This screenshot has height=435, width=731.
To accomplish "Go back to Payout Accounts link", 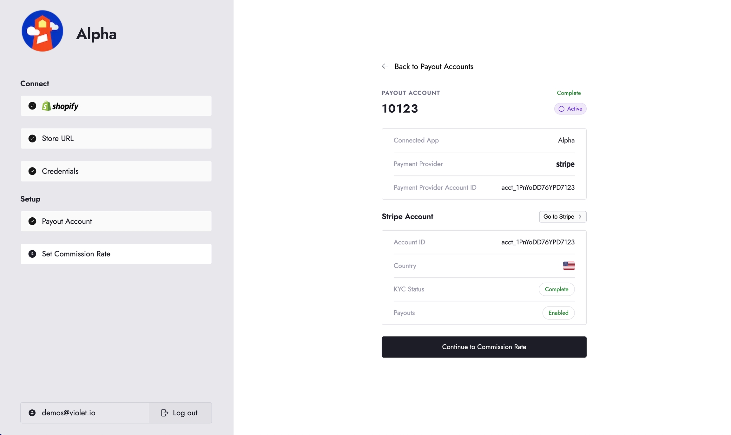I will tap(434, 67).
